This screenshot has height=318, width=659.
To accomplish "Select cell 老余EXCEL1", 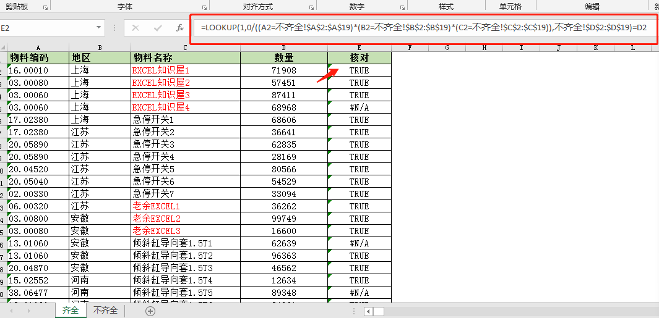I will click(x=186, y=206).
